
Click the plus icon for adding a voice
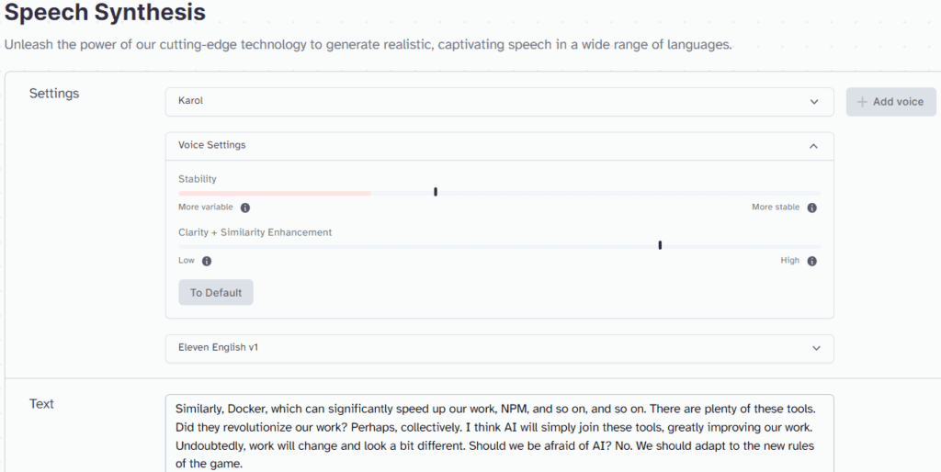pyautogui.click(x=862, y=102)
